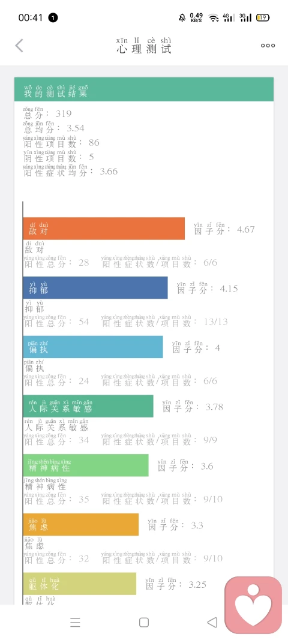The height and width of the screenshot is (640, 288).
Task: Select the amber 焦虑 bar
Action: 81,524
